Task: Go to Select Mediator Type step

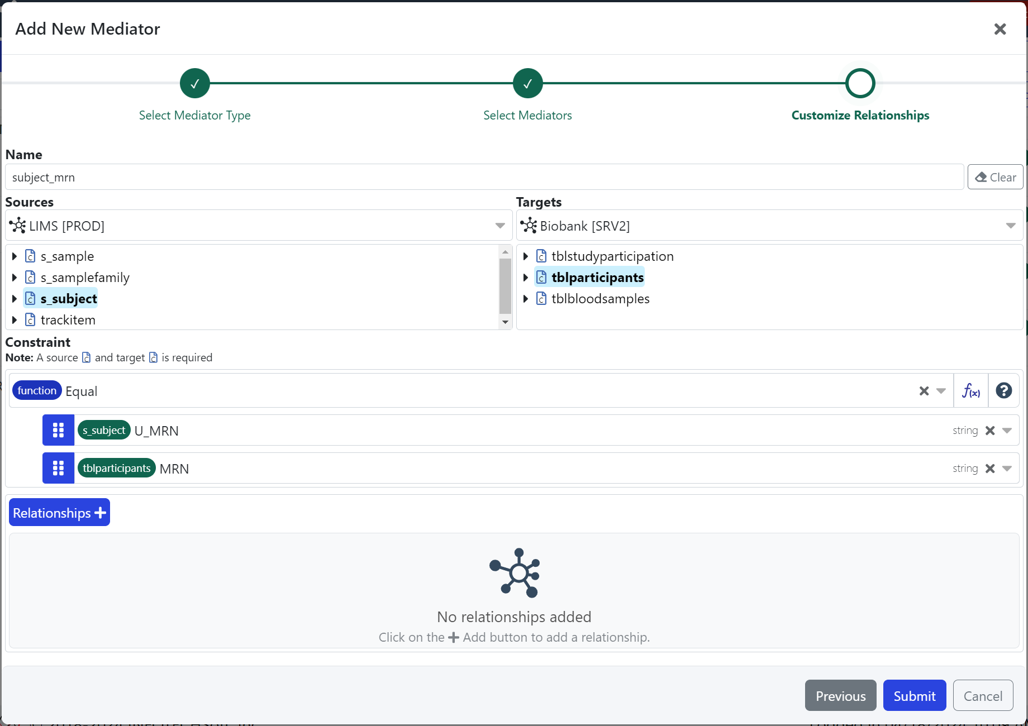Action: tap(194, 84)
